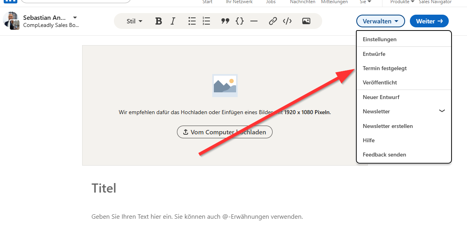
Task: Switch author via Sebastian profile dropdown arrow
Action: tap(75, 18)
